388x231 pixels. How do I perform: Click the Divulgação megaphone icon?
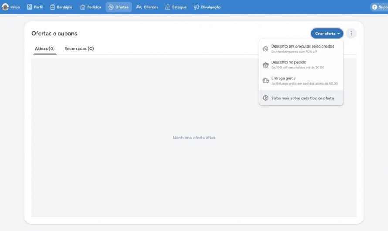(197, 7)
